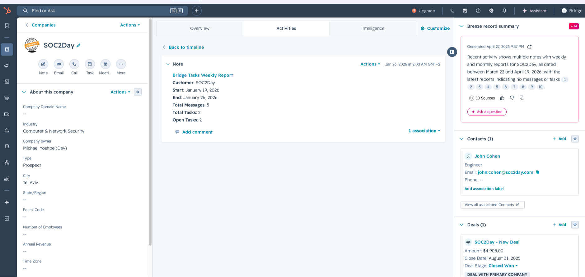This screenshot has width=585, height=277.
Task: Click john.cohen@soc2day.com email link
Action: click(506, 172)
